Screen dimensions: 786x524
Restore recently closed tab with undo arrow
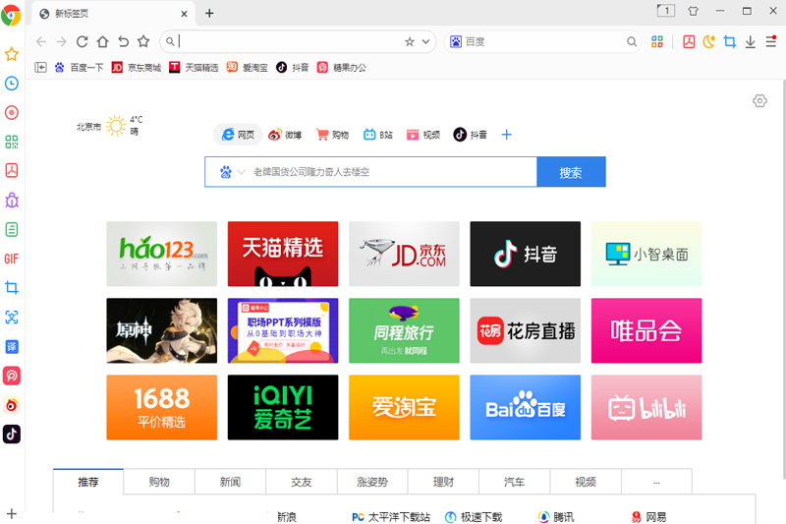[124, 41]
